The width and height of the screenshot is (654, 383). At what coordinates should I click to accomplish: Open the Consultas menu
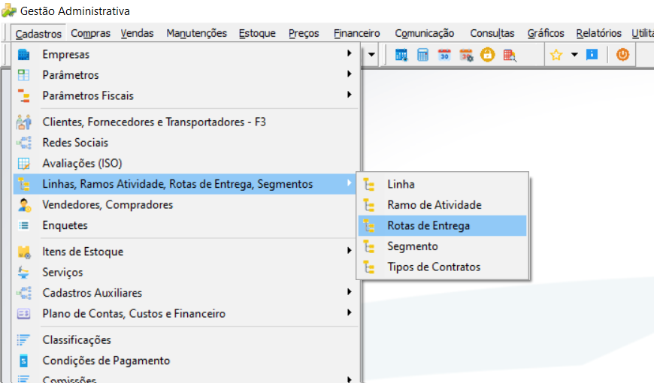[x=492, y=33]
